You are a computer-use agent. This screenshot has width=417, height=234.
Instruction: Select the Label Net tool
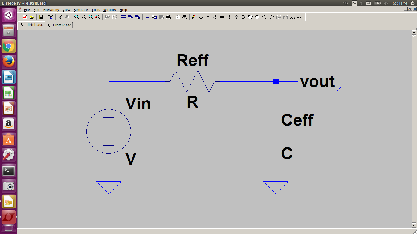208,17
